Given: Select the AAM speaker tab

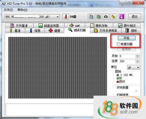Looking at the screenshot, I should pyautogui.click(x=75, y=26).
